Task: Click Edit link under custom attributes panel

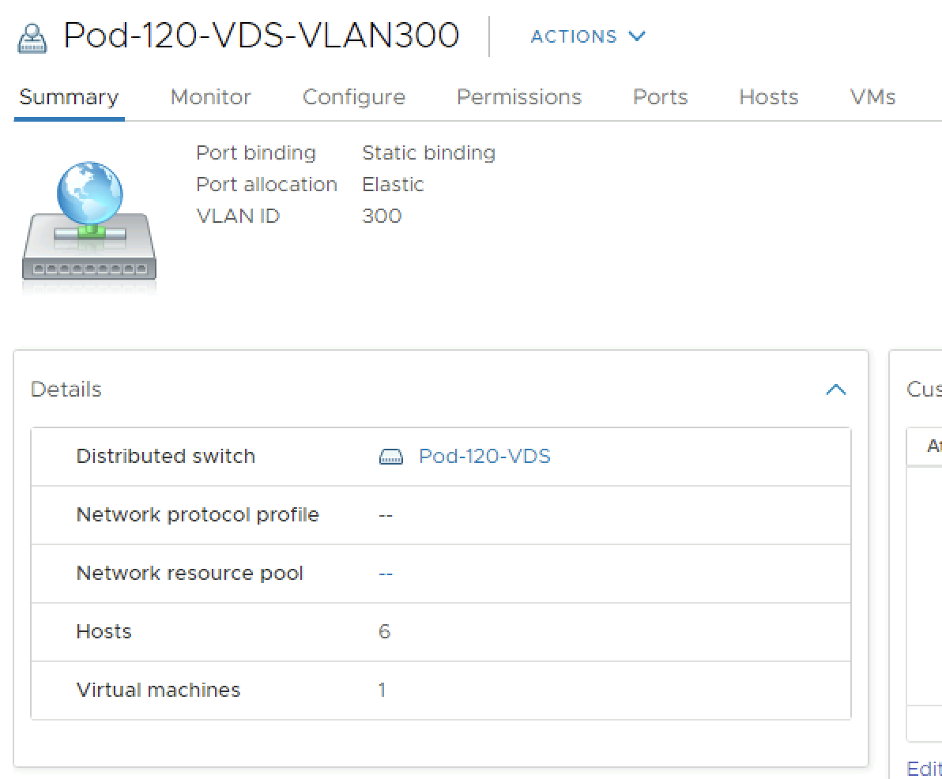Action: (923, 769)
